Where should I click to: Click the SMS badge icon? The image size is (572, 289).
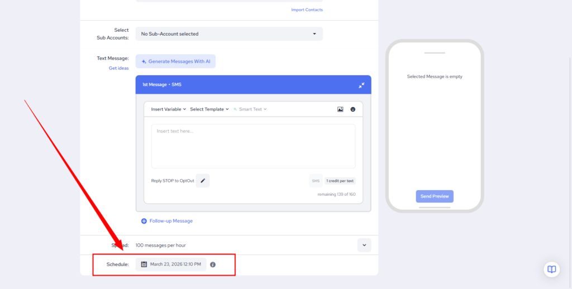pos(316,181)
